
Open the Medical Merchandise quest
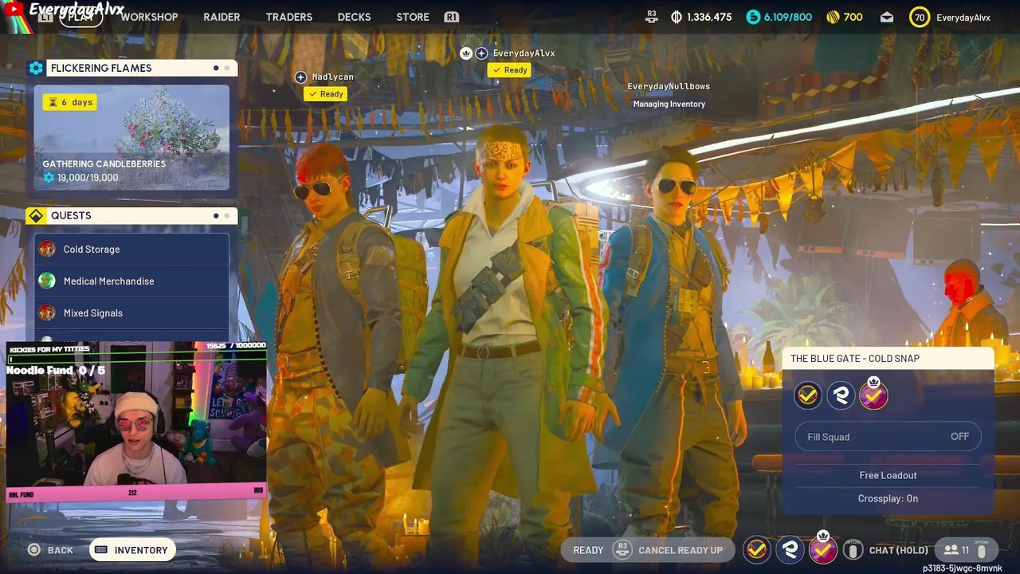pyautogui.click(x=131, y=281)
